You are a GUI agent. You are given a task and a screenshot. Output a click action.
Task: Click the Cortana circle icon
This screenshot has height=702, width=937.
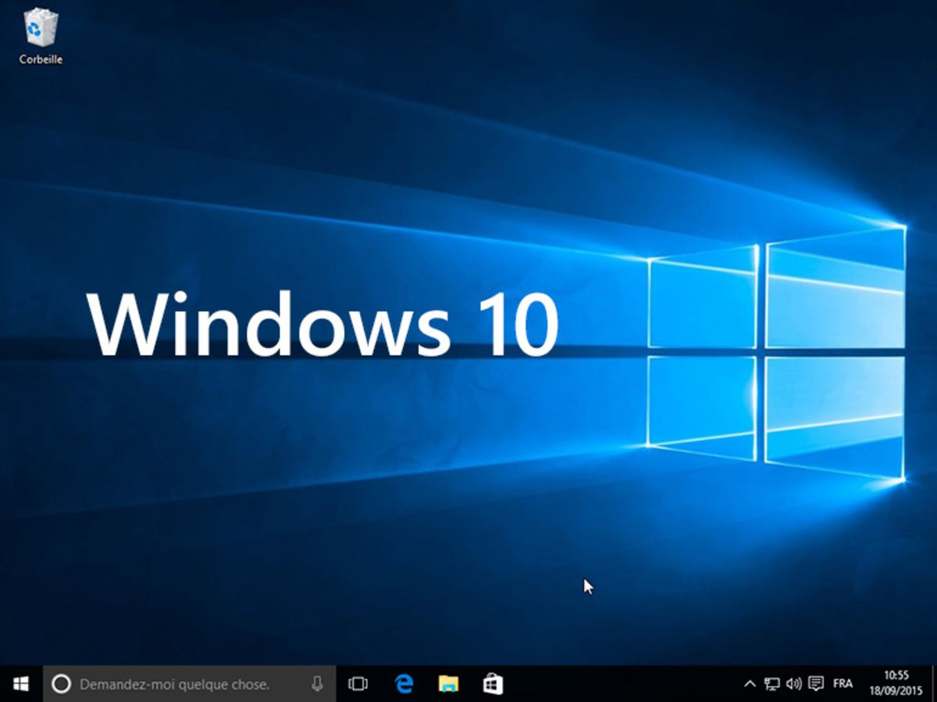[61, 684]
